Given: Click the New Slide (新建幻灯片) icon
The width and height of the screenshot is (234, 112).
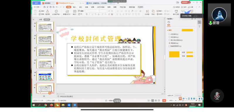Looking at the screenshot, I should (67, 11).
